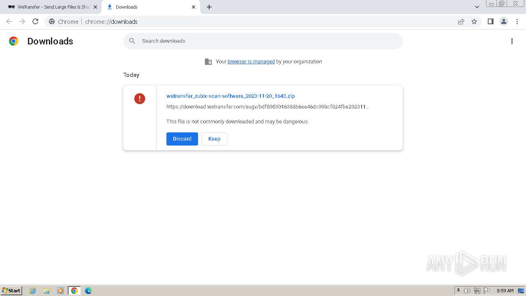Select the Downloads tab
The width and height of the screenshot is (526, 296).
(150, 7)
